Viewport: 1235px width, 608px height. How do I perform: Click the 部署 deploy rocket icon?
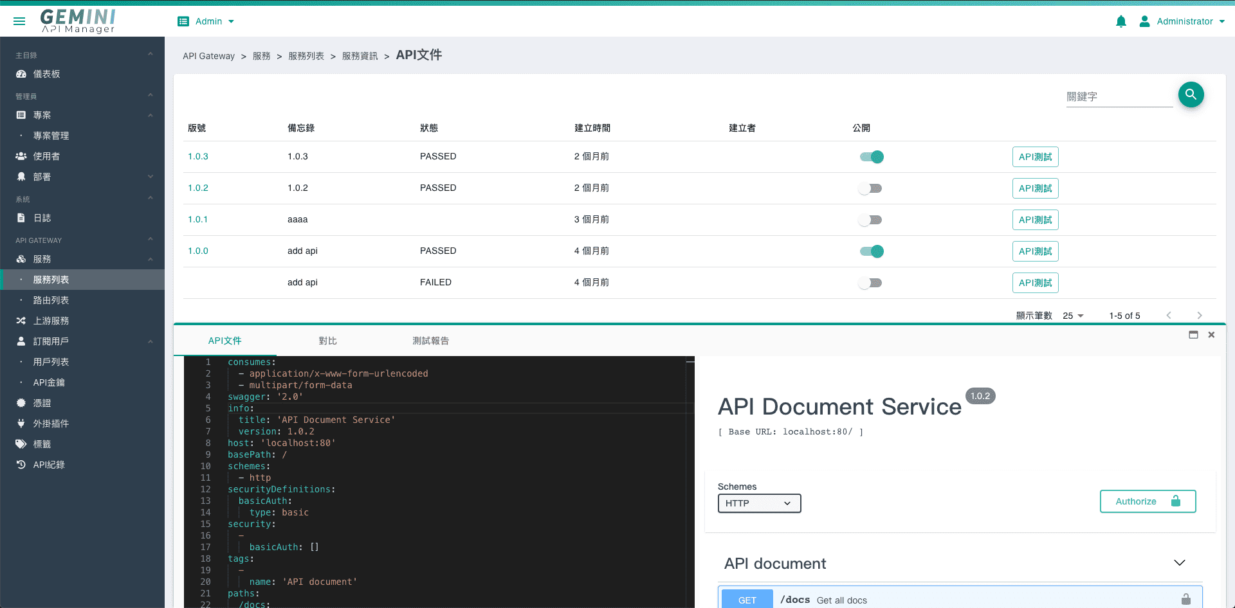coord(21,177)
